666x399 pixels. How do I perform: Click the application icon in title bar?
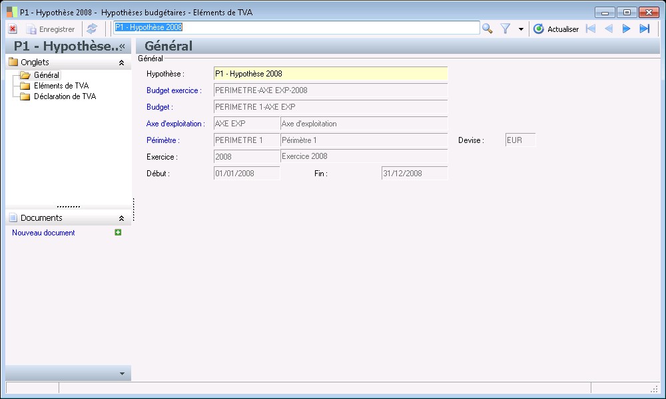(x=12, y=12)
